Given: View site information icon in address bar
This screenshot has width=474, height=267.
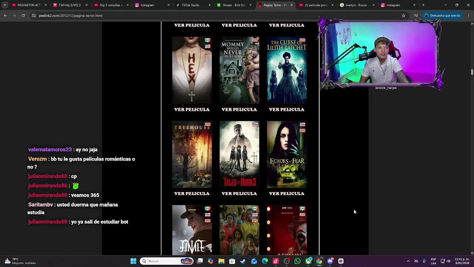Looking at the screenshot, I should tap(34, 16).
